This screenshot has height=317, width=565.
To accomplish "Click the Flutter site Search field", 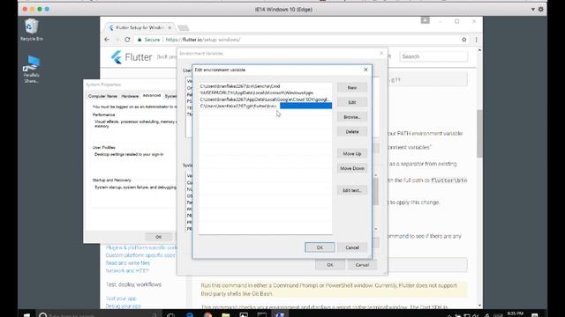I will tap(433, 56).
